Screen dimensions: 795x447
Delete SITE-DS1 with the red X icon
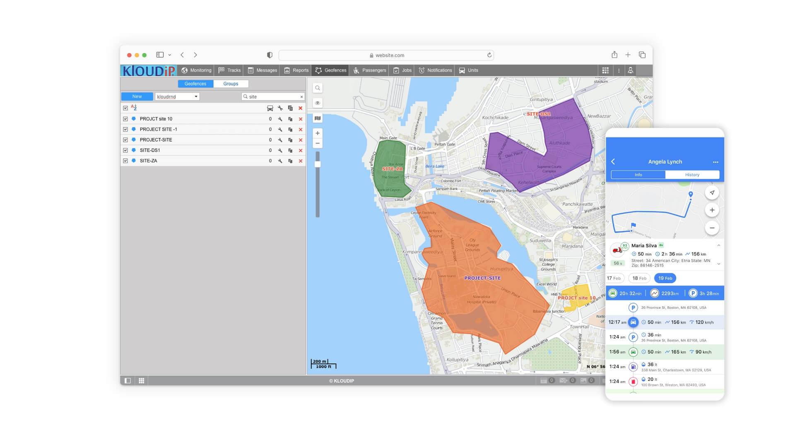(300, 150)
